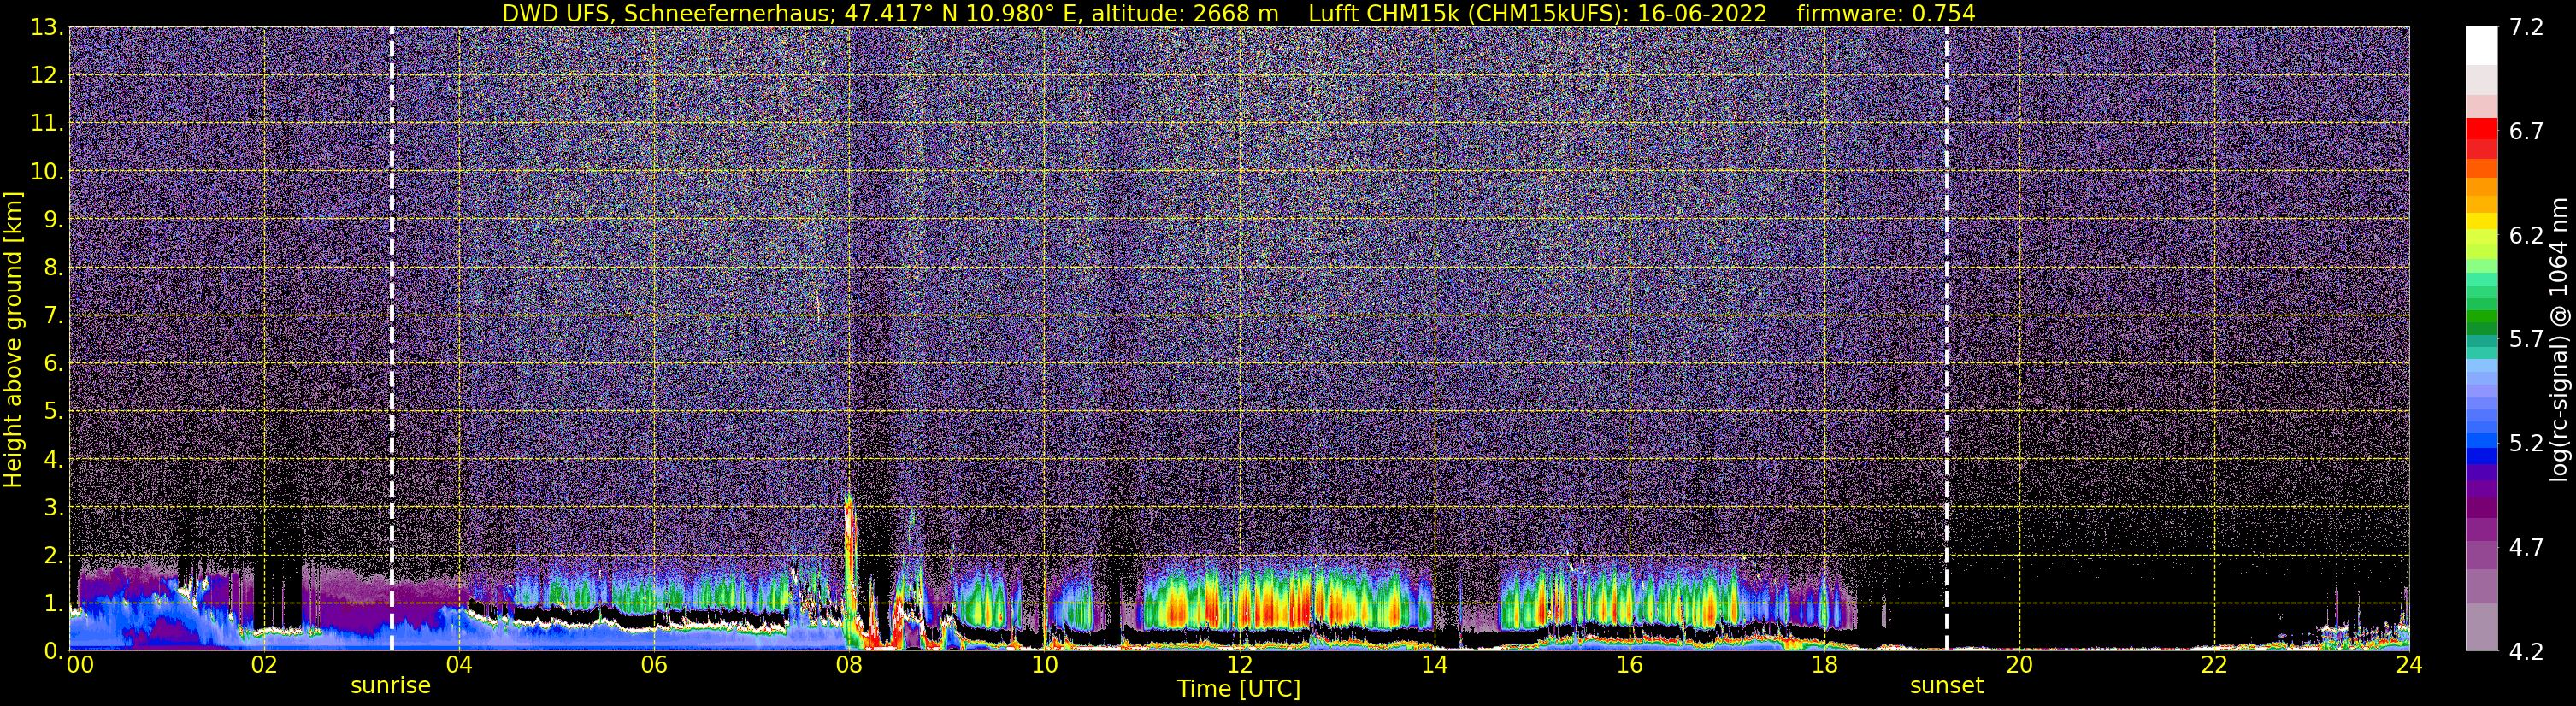Click the '3.' height axis tick label

coord(53,507)
